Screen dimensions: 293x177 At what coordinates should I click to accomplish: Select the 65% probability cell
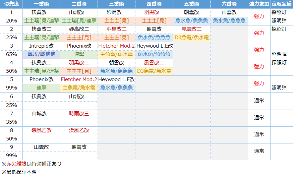(x=11, y=54)
